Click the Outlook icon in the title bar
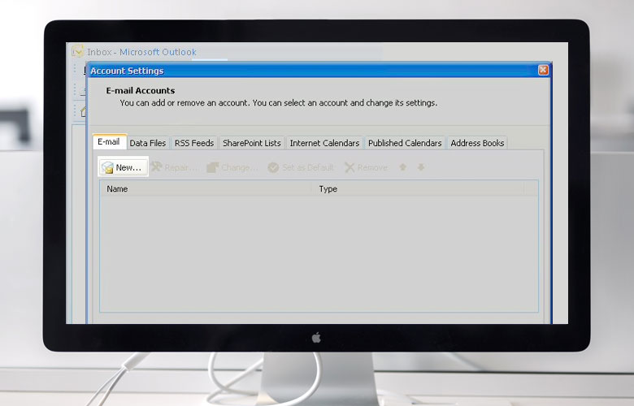This screenshot has width=634, height=406. [x=78, y=52]
